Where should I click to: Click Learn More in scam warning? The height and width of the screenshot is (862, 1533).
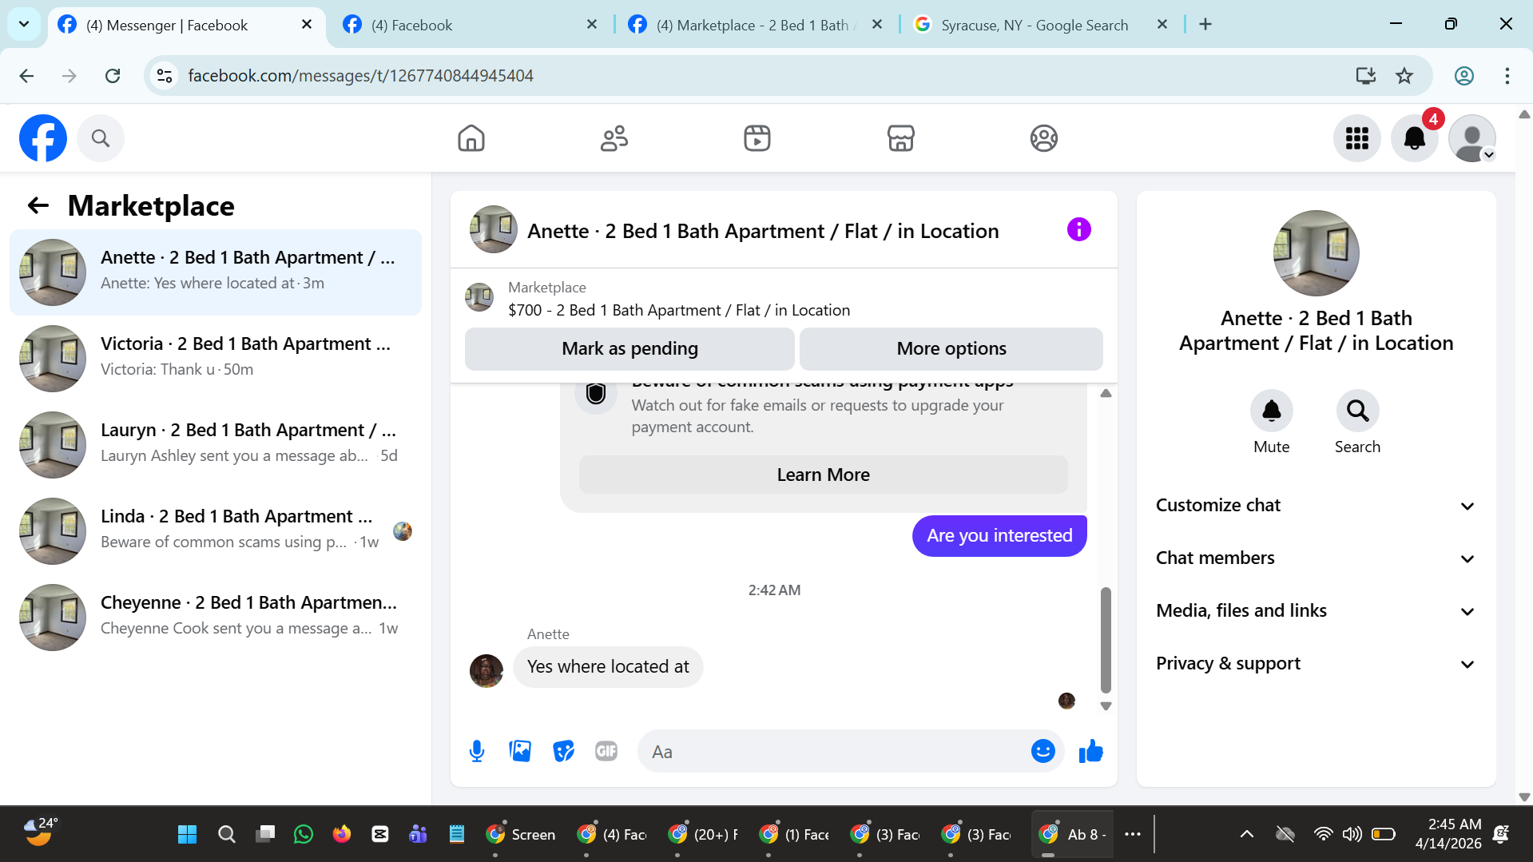click(823, 475)
